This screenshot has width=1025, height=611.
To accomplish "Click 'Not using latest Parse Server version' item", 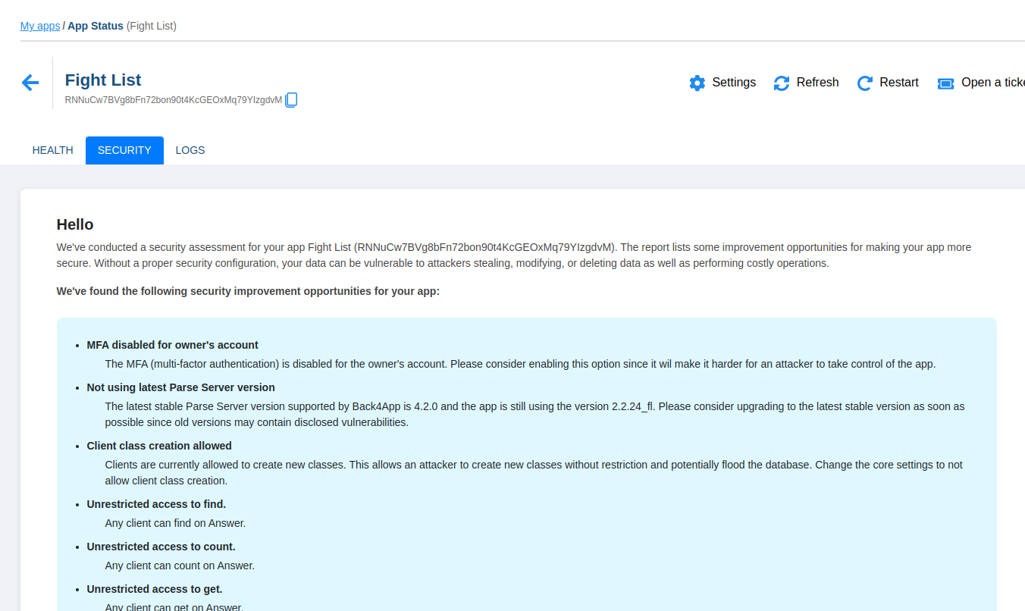I will [181, 387].
